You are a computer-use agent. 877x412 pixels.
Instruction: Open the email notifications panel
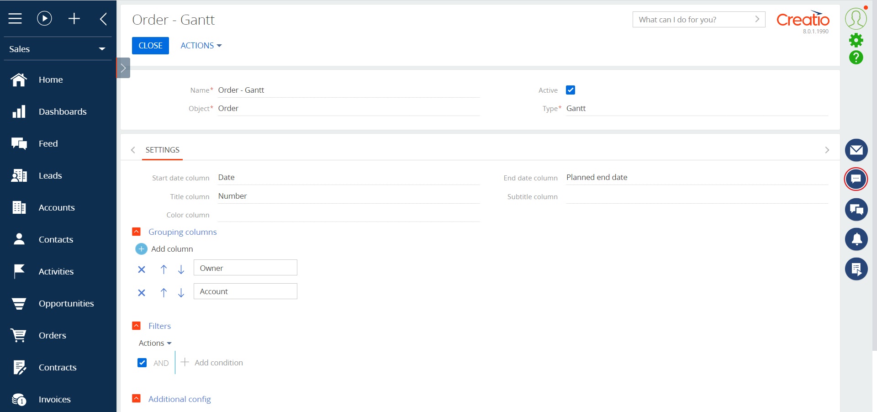pyautogui.click(x=856, y=150)
